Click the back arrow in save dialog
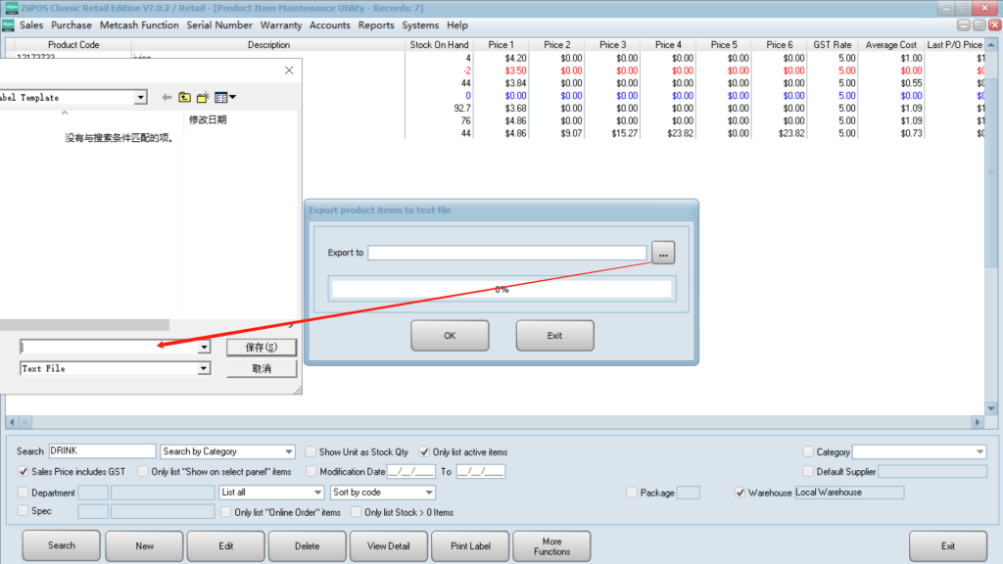Screen dimensions: 1003x564 [x=167, y=98]
